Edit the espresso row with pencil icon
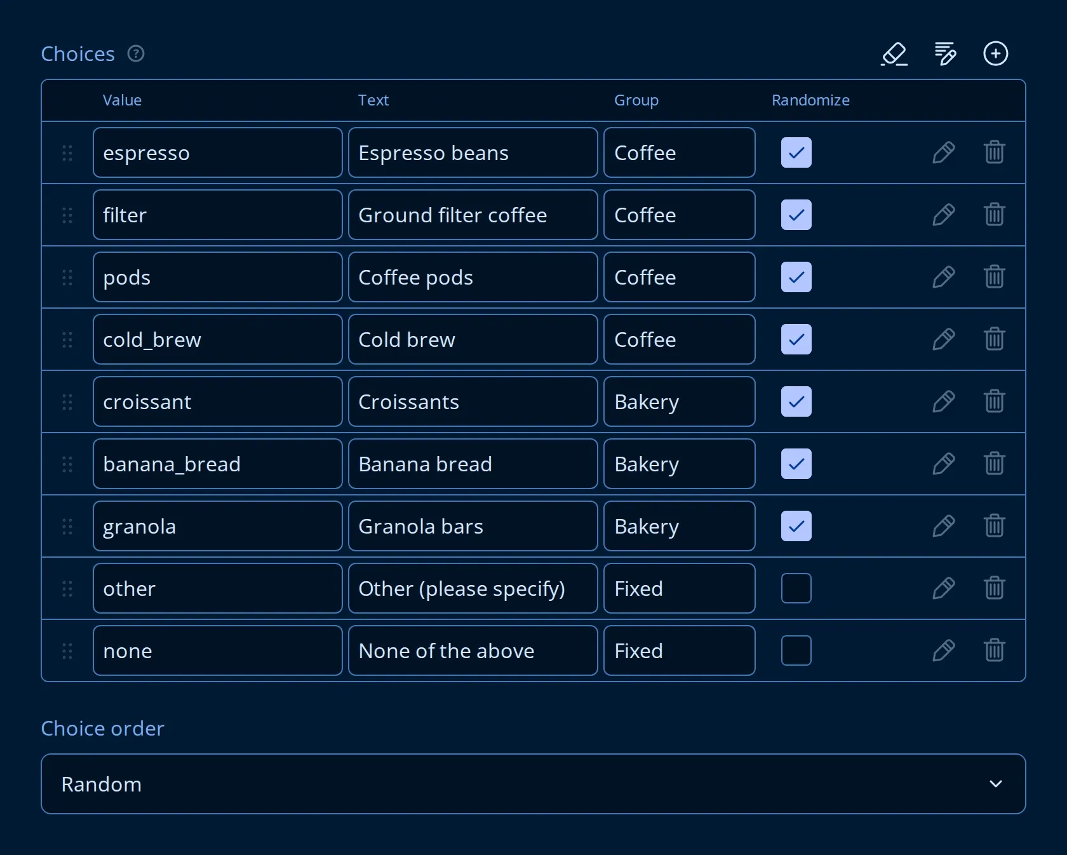Screen dimensions: 1067x855 [x=944, y=152]
